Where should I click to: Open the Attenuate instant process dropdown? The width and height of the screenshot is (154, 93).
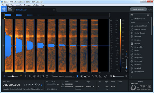click(70, 76)
